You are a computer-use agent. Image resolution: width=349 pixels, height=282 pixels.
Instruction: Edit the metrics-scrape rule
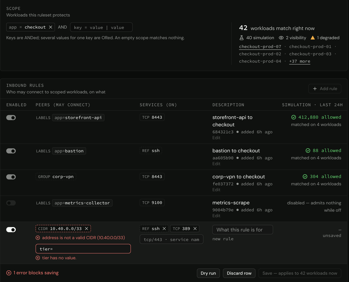[216, 216]
